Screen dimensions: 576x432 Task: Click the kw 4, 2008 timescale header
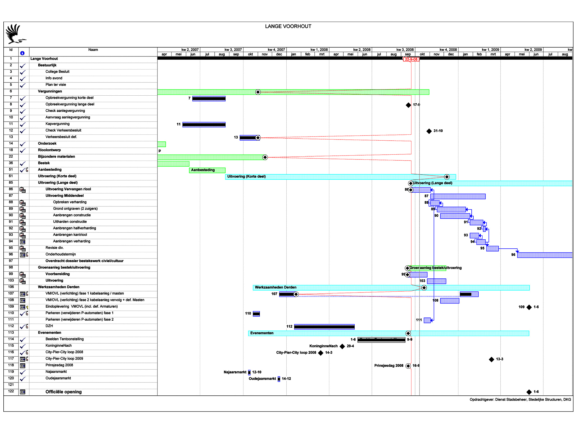pos(436,49)
